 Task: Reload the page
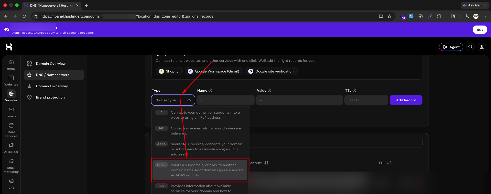coord(24,16)
